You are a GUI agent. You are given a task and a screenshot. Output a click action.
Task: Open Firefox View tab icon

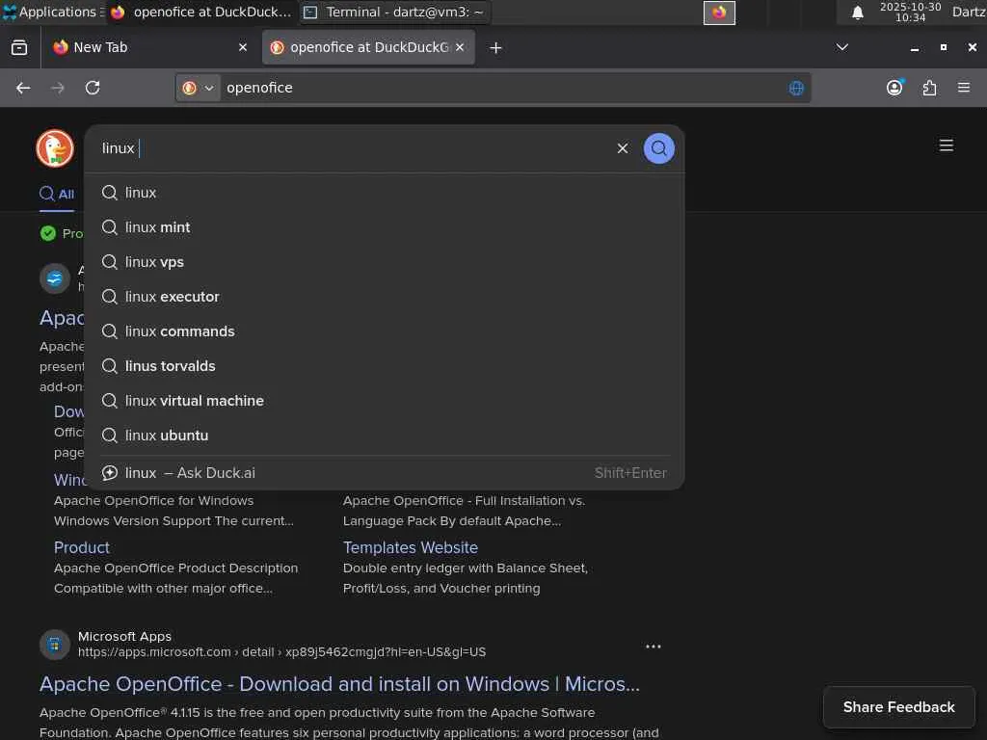click(19, 48)
